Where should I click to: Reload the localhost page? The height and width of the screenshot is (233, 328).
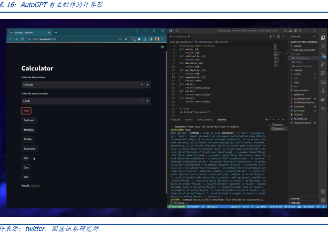pos(22,39)
